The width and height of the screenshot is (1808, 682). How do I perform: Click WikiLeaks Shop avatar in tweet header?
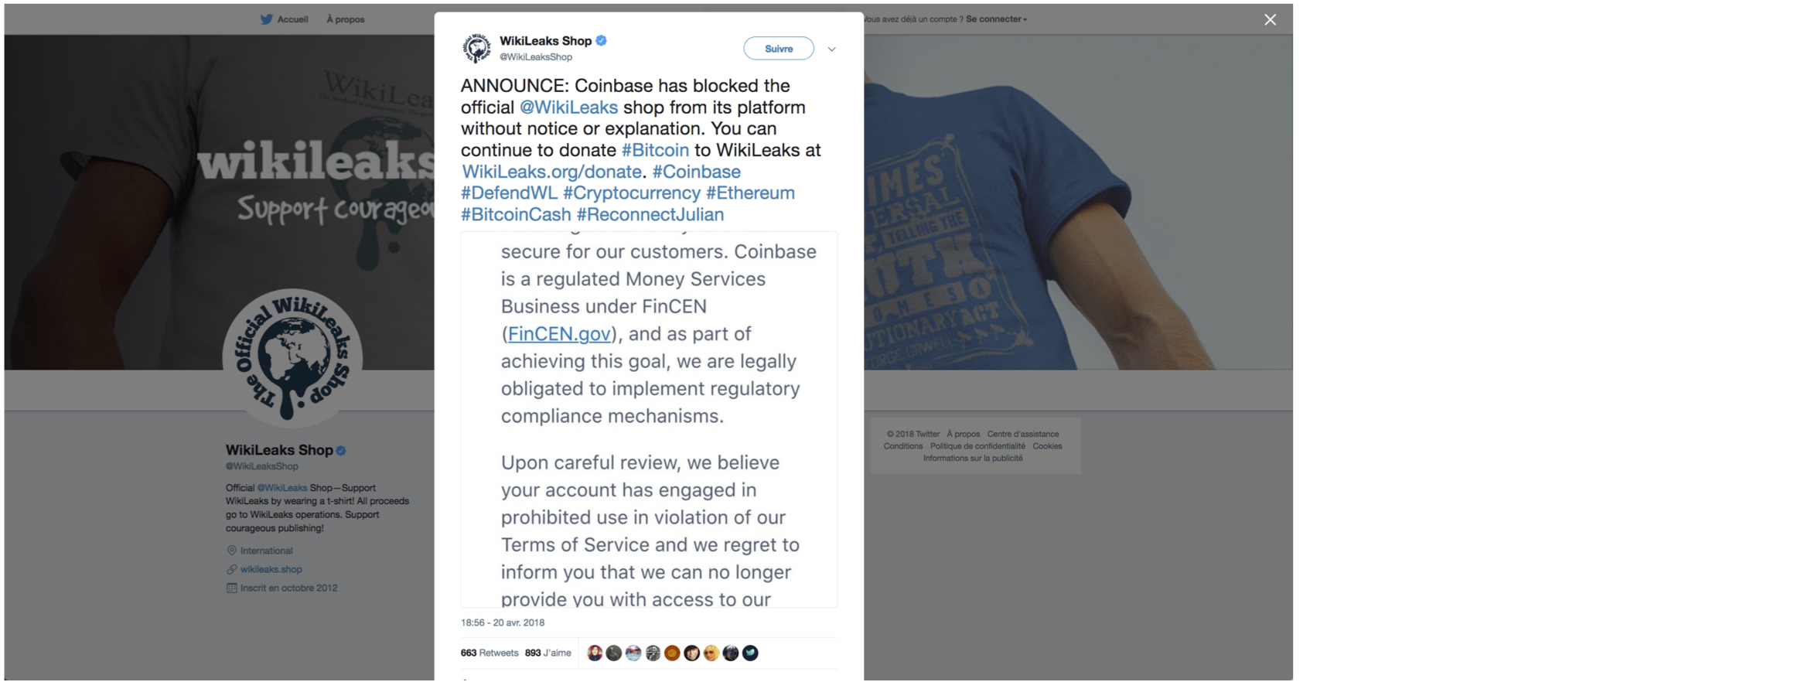[476, 48]
